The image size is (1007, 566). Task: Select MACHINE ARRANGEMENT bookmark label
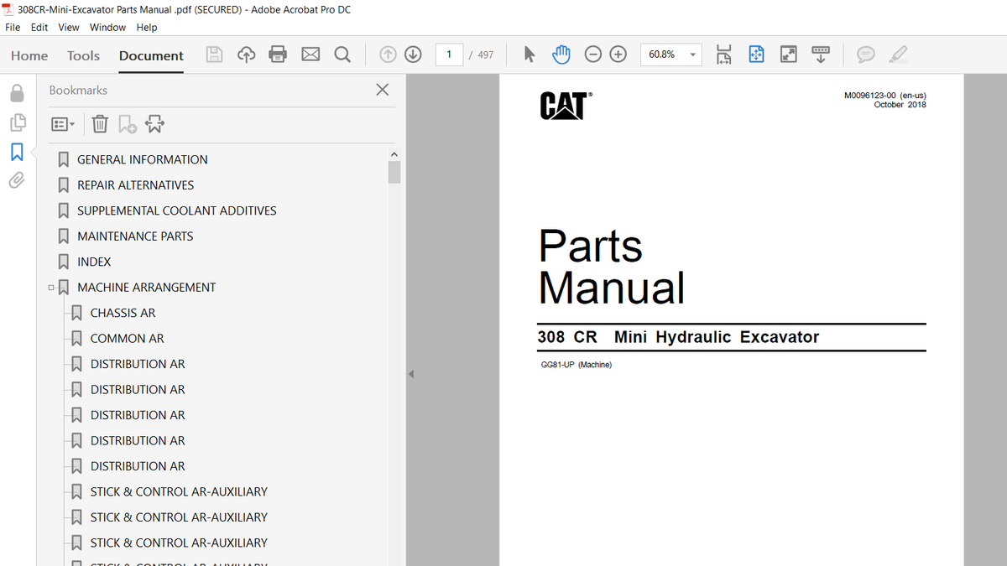click(147, 288)
